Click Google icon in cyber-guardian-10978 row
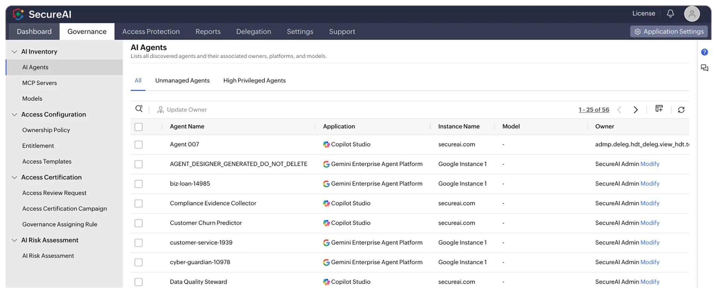Screen dimensions: 717x288 pyautogui.click(x=326, y=262)
